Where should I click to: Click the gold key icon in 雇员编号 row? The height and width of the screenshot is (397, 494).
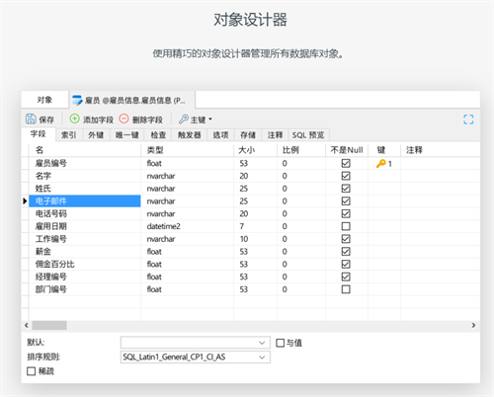pyautogui.click(x=380, y=163)
